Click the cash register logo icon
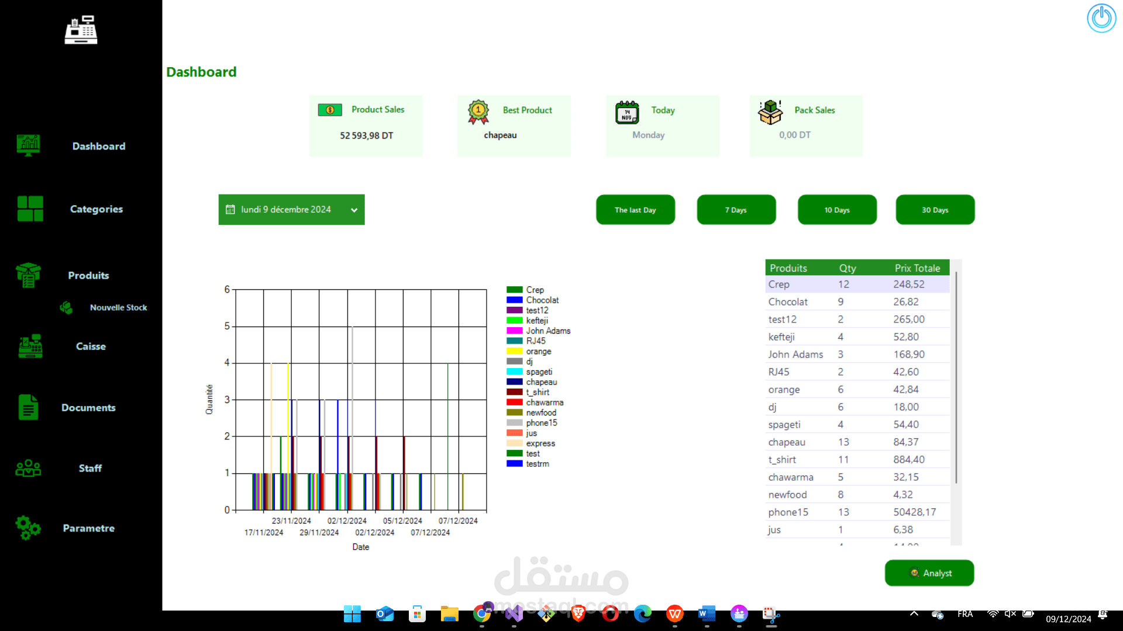Screen dimensions: 1123x631 click(81, 30)
